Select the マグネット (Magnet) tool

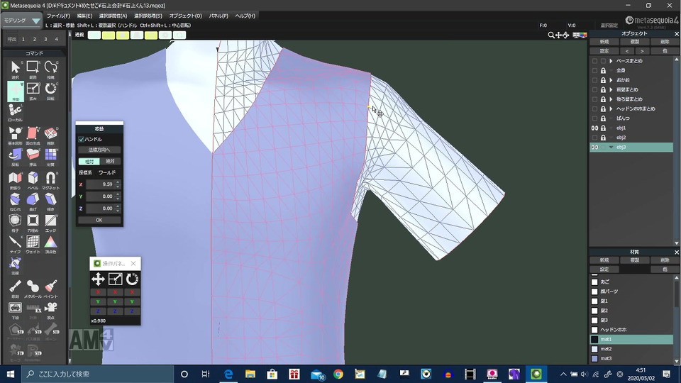(x=50, y=178)
